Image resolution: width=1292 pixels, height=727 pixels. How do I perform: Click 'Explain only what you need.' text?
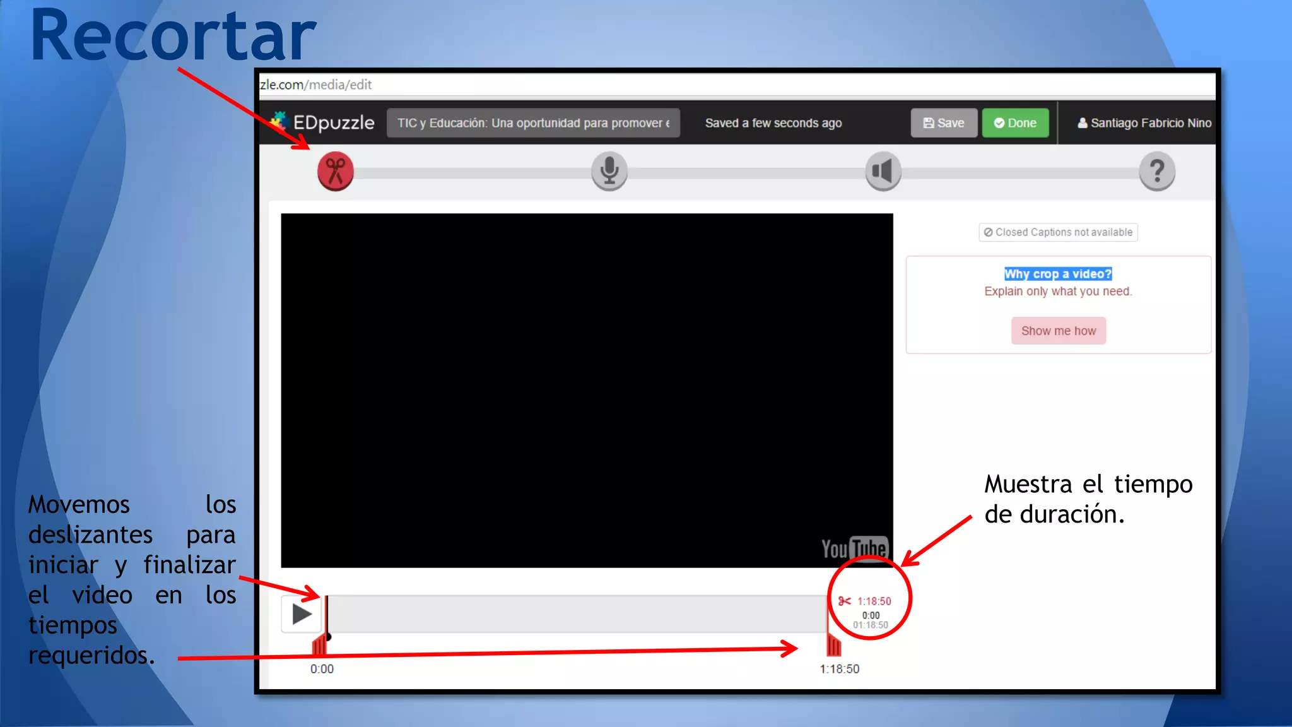(x=1058, y=291)
